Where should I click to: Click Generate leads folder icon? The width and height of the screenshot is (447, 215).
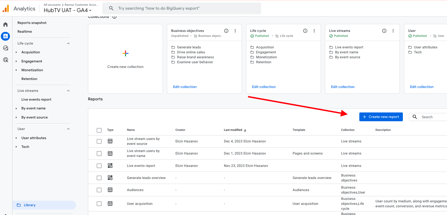[173, 47]
